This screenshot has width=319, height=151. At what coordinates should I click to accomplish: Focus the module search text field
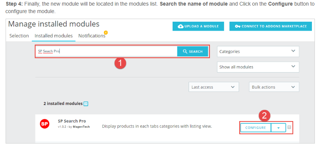[x=106, y=51]
